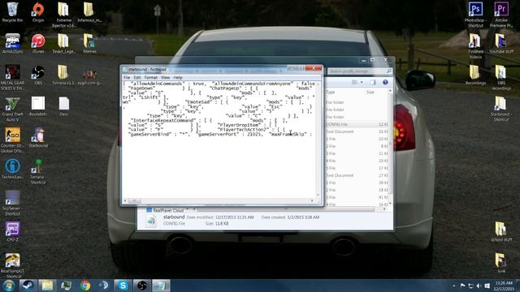Show hidden system tray icons arrow
Viewport: 520px width, 292px height.
[x=453, y=286]
